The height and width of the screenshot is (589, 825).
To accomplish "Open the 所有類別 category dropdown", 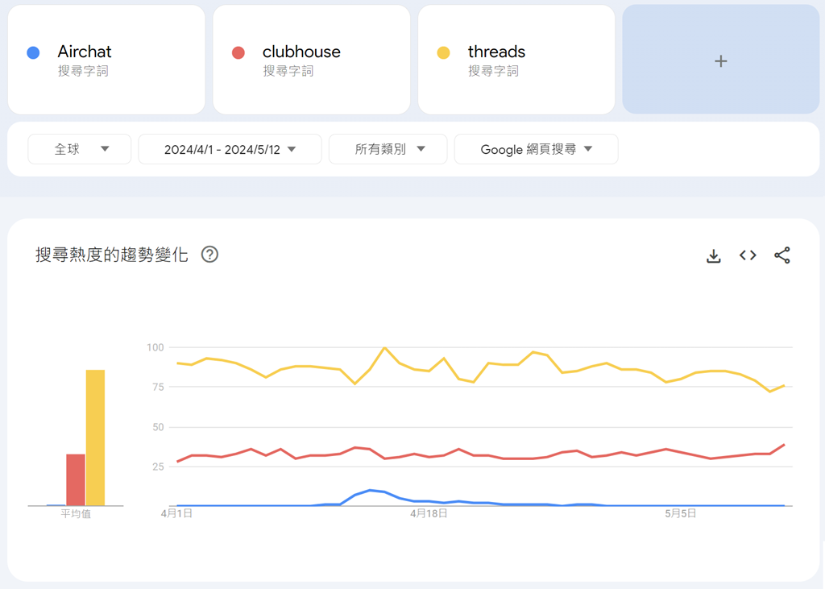I will [388, 149].
